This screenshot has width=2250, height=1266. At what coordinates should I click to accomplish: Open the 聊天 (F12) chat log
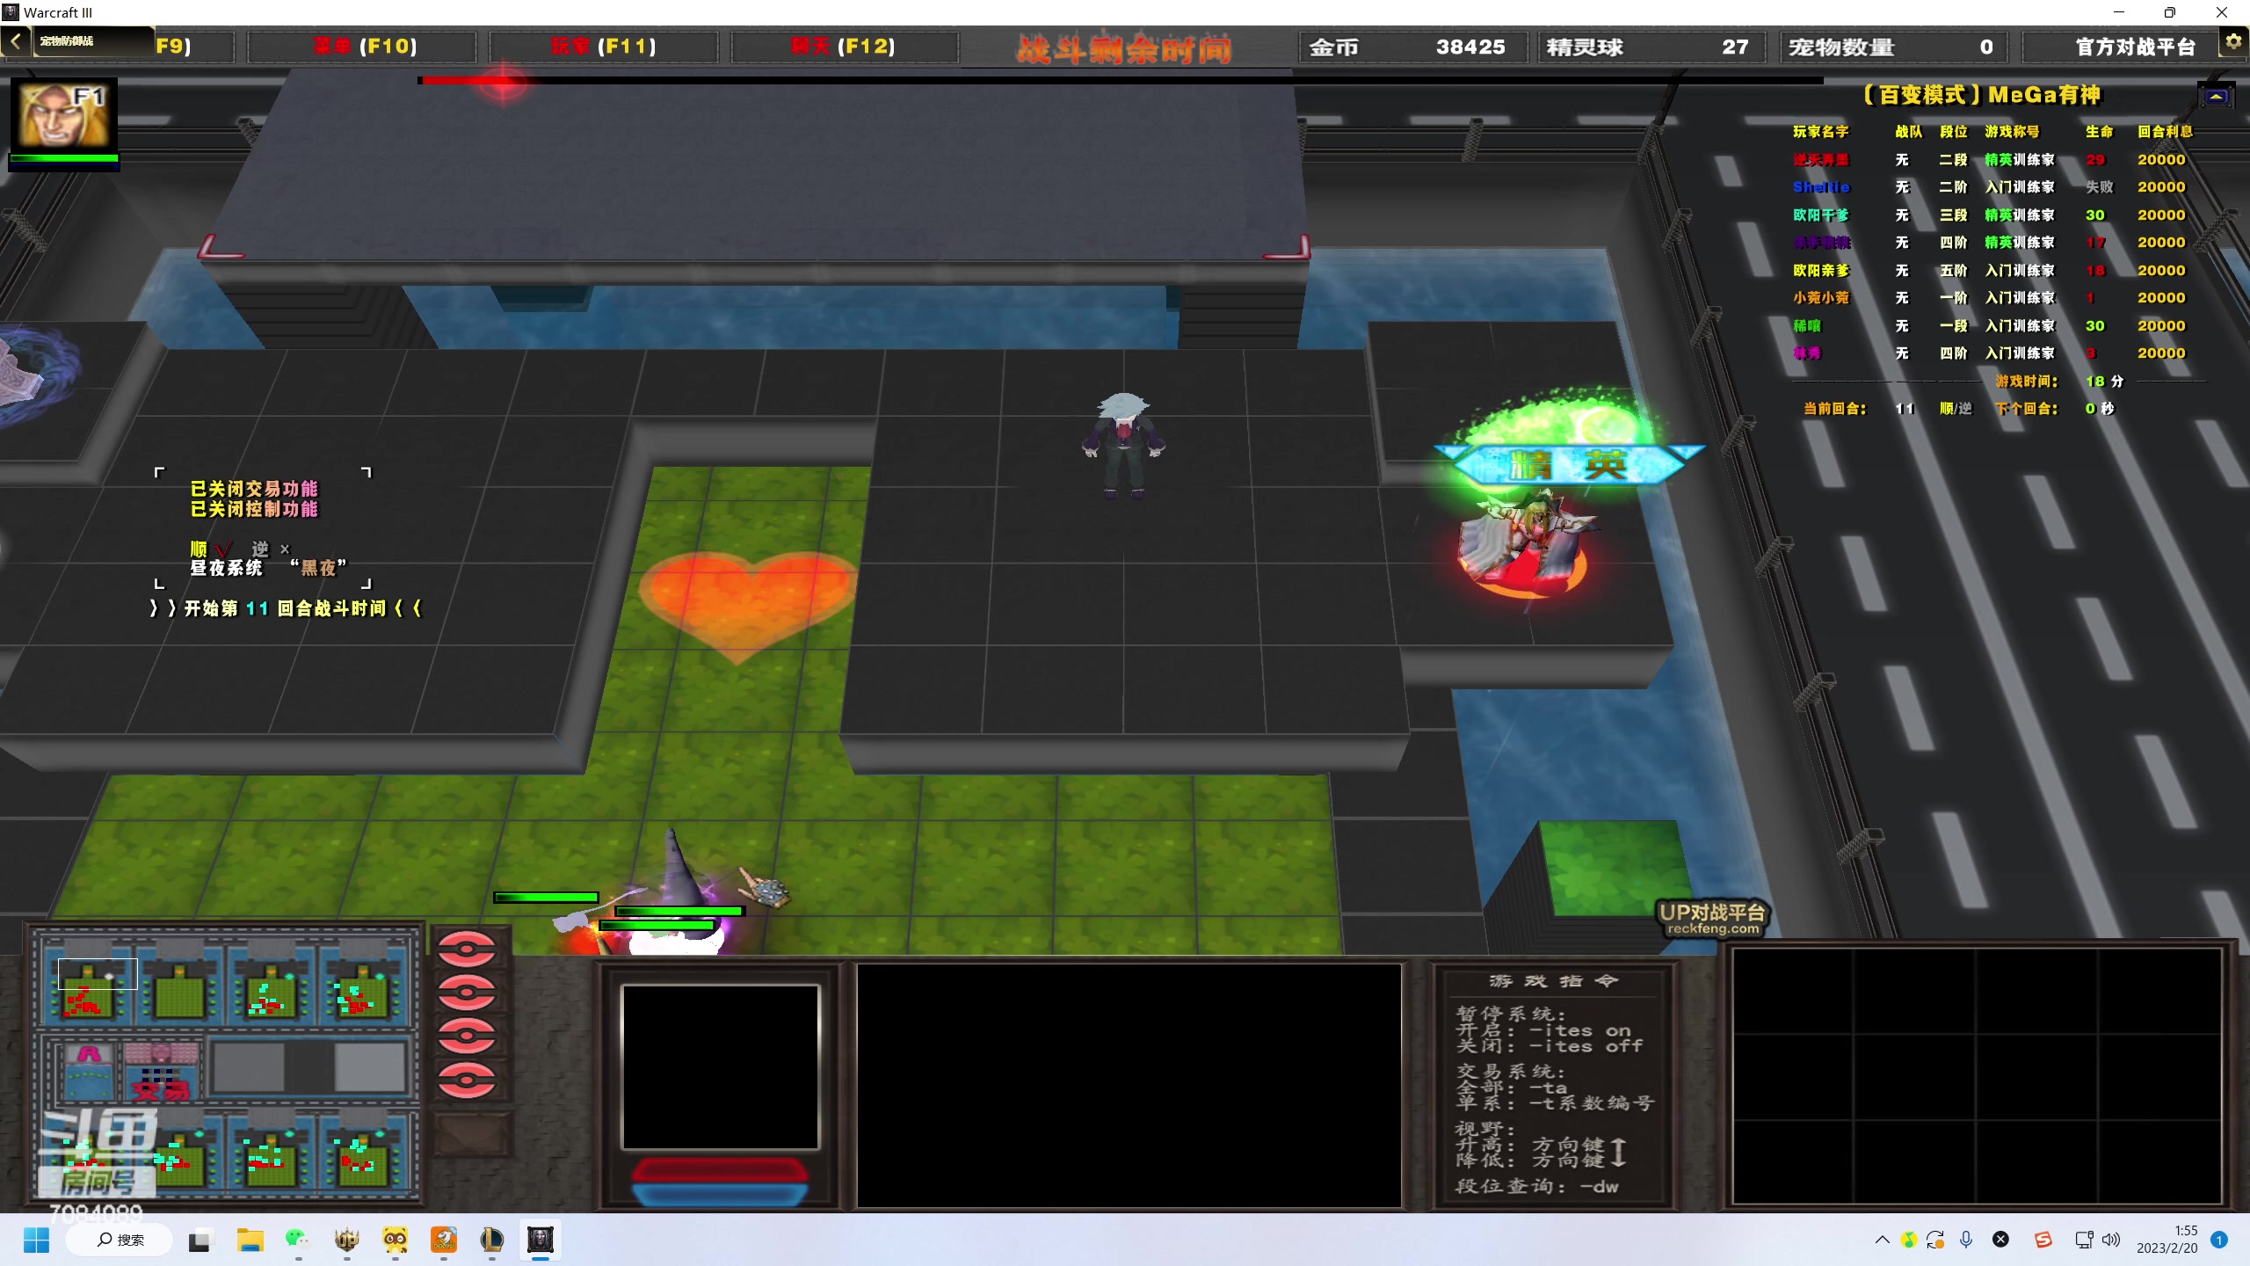click(x=844, y=47)
